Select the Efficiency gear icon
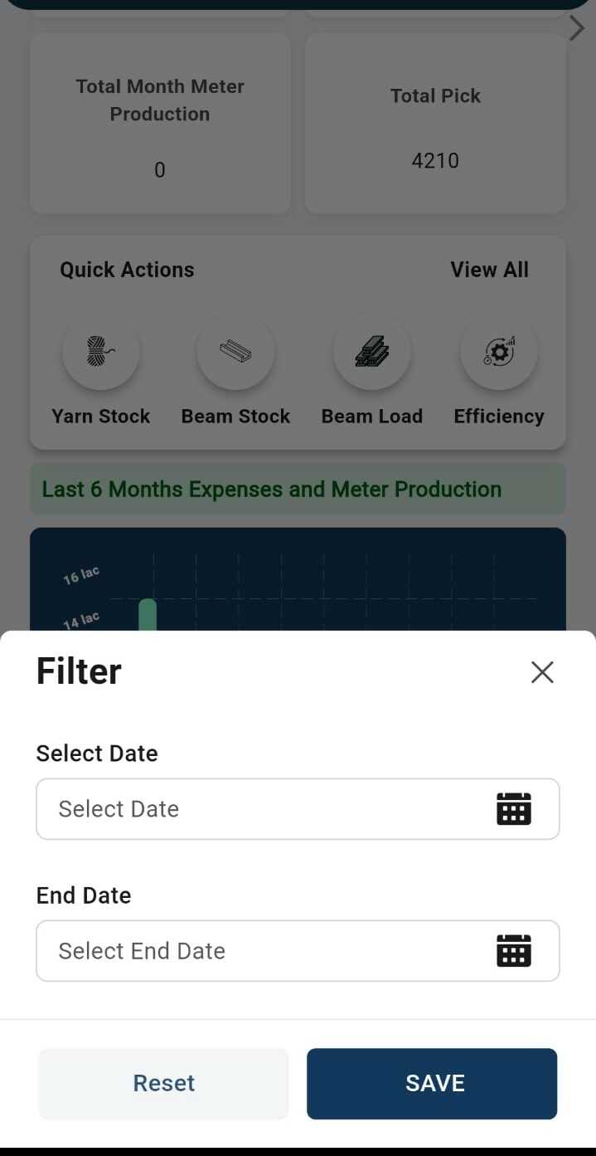Viewport: 596px width, 1156px height. (x=499, y=352)
